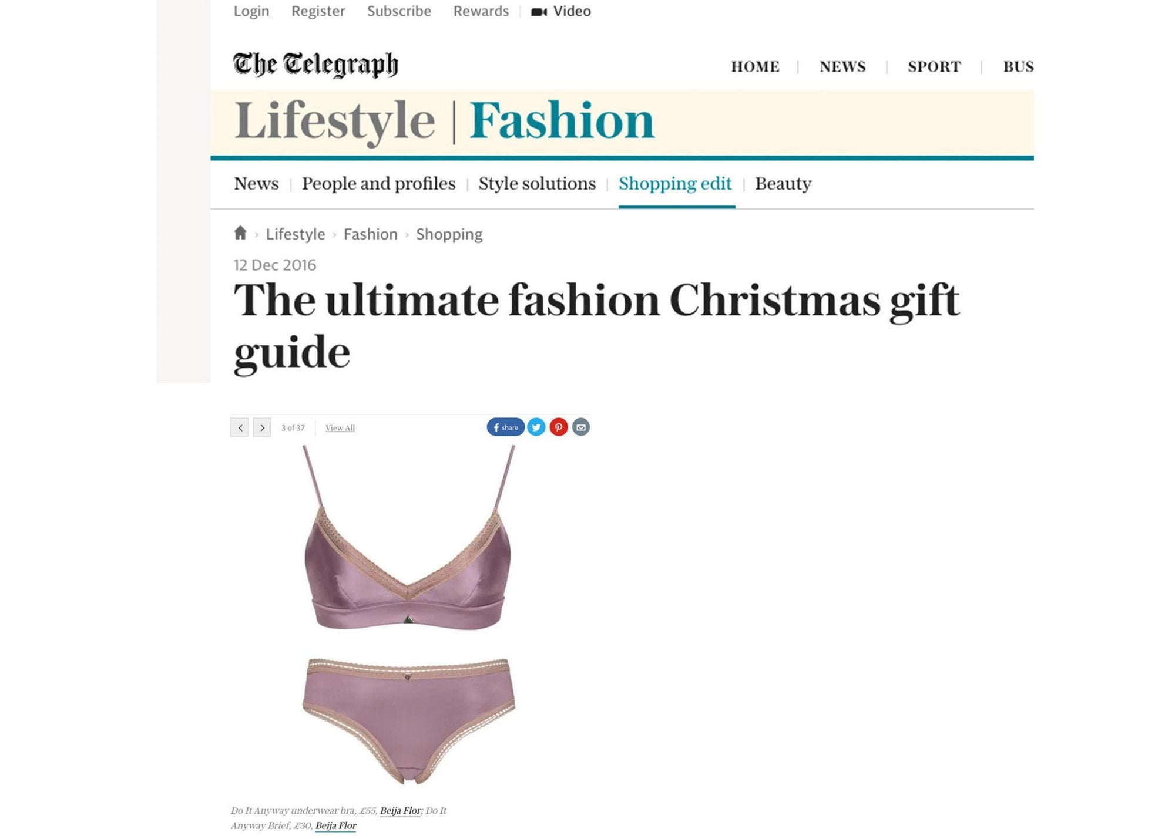Open Style solutions section
The width and height of the screenshot is (1175, 839).
537,183
